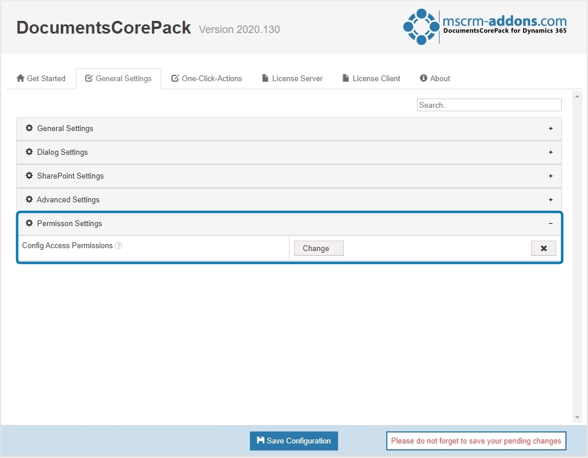Click the gear icon beside Advanced Settings
The height and width of the screenshot is (458, 588).
29,199
